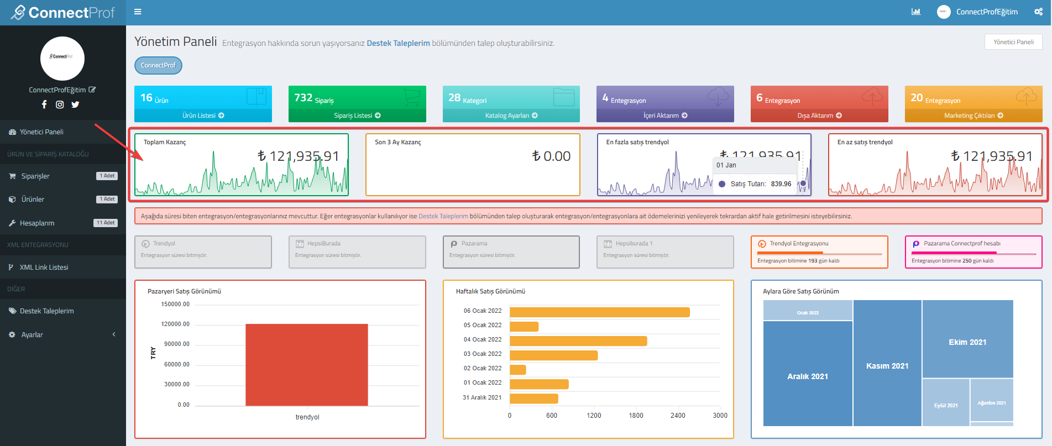Click the Hesaplarım wrench icon in sidebar

point(12,223)
